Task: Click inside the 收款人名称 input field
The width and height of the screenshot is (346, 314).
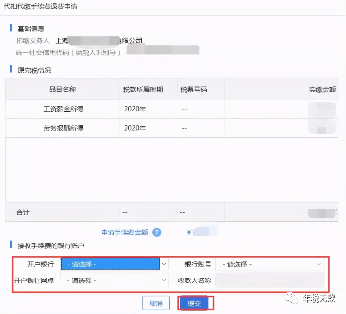Action: 269,280
